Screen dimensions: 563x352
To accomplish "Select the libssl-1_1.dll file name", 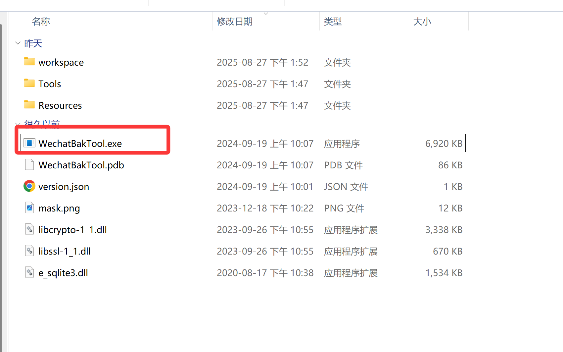I will click(65, 251).
